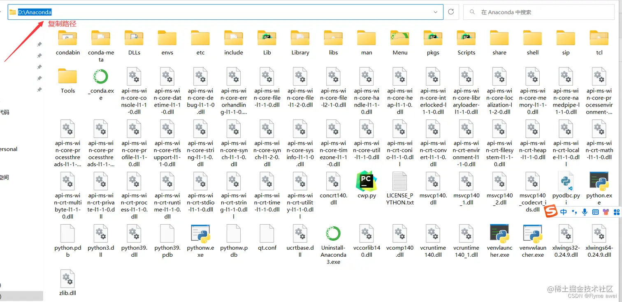Select the LICENSE_PYTHON.txt file
Image resolution: width=622 pixels, height=302 pixels.
[400, 189]
